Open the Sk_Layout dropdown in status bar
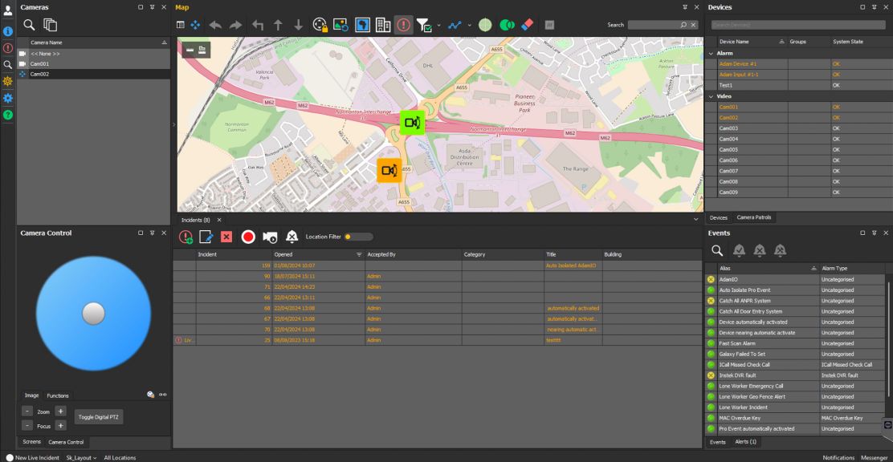 pos(81,457)
